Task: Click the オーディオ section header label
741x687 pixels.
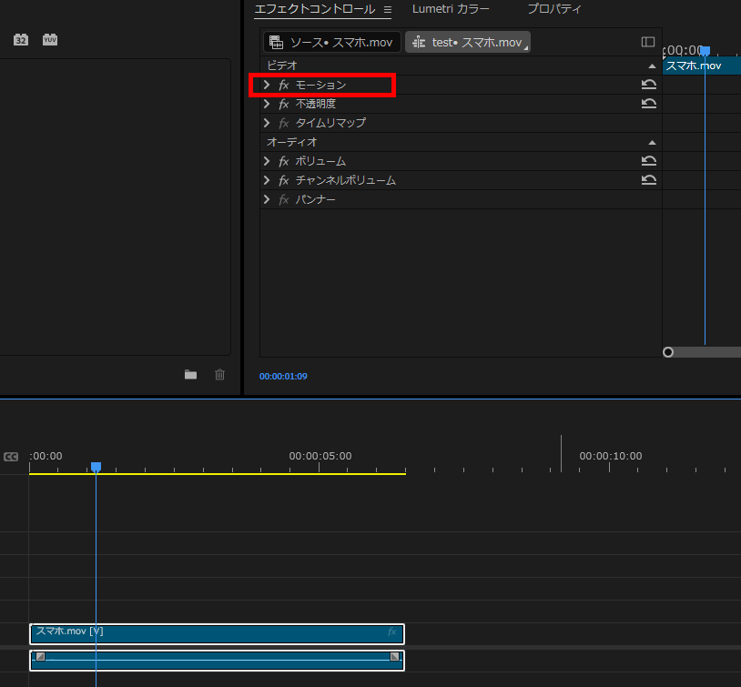Action: point(292,142)
